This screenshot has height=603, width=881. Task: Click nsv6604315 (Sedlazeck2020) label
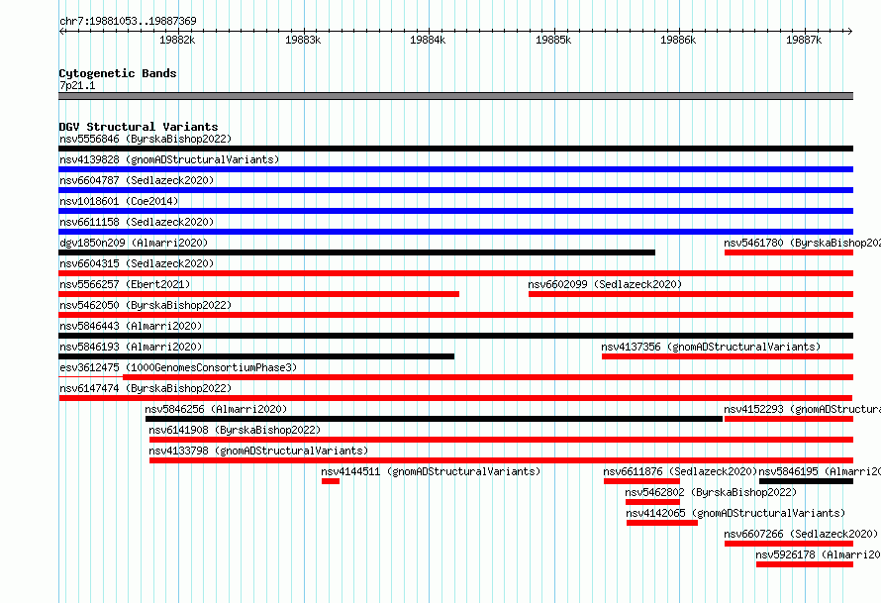click(137, 263)
